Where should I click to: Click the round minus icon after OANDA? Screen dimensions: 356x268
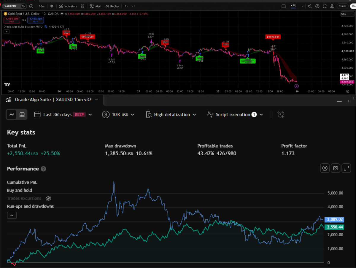[62, 14]
